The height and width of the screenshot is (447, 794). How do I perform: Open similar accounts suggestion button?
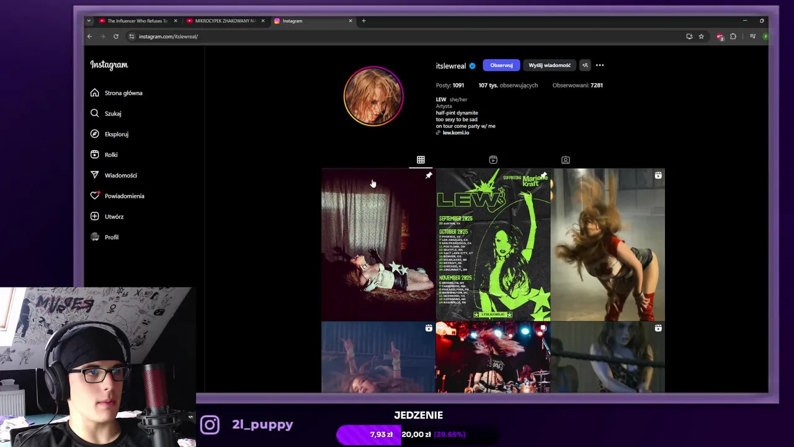tap(585, 65)
